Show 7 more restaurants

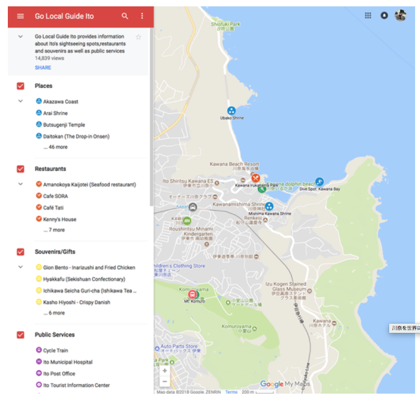(x=54, y=230)
